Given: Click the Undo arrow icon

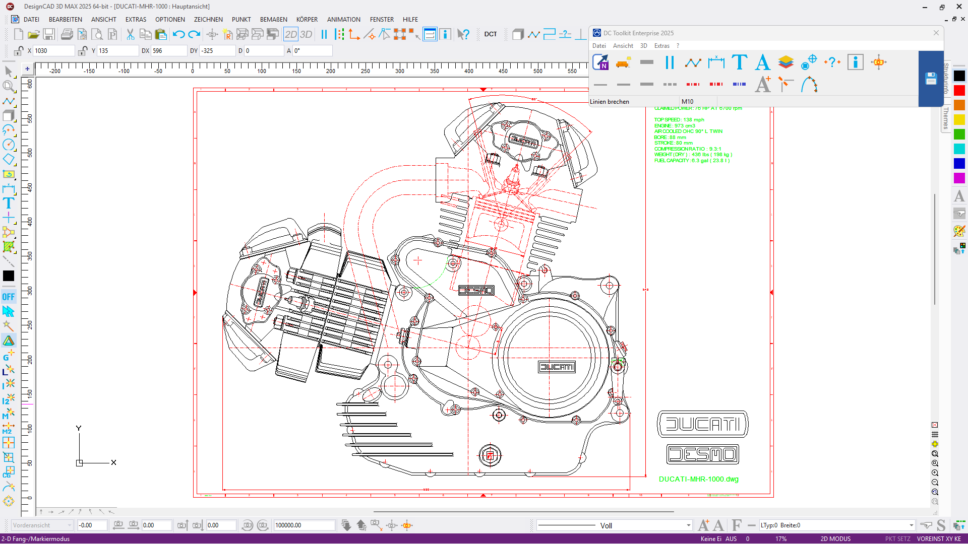Looking at the screenshot, I should pos(178,34).
